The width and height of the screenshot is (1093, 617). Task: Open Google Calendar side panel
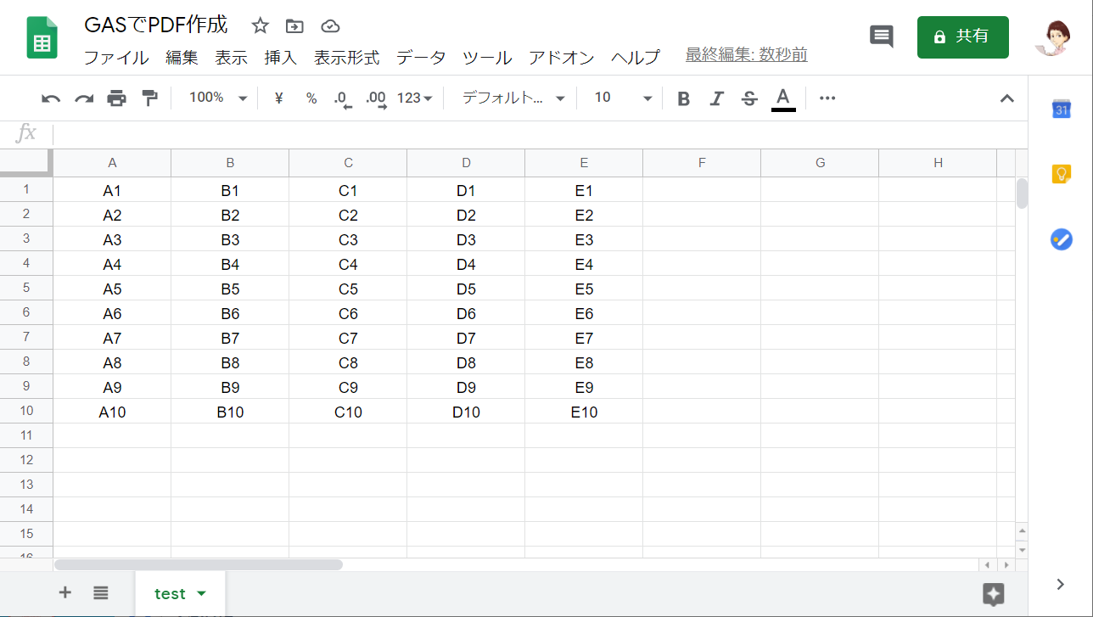coord(1062,109)
